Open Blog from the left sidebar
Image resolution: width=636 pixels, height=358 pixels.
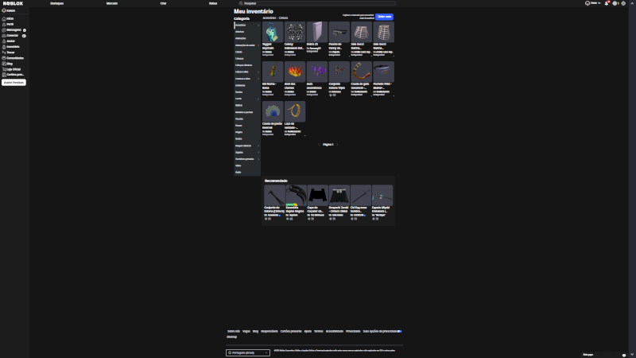pos(10,64)
